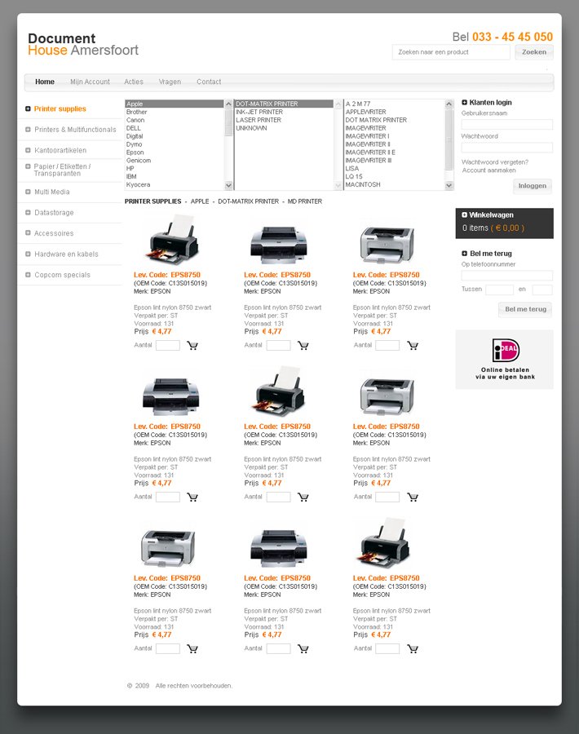579x734 pixels.
Task: Click cart icon of second-row right product
Action: 413,497
